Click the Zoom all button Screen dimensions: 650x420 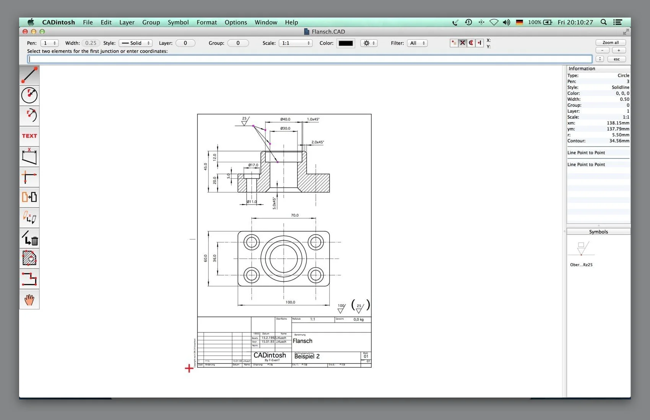pos(611,42)
